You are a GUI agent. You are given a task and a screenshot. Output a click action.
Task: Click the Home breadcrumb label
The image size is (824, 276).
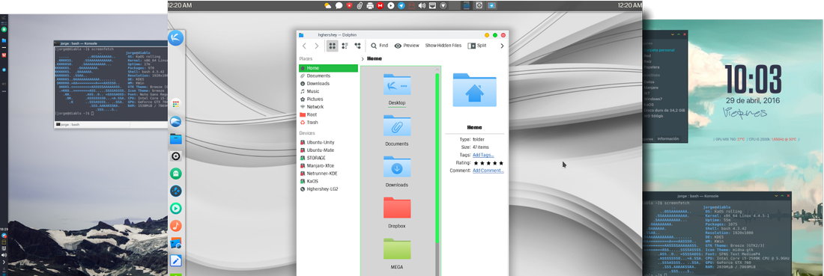pyautogui.click(x=374, y=59)
